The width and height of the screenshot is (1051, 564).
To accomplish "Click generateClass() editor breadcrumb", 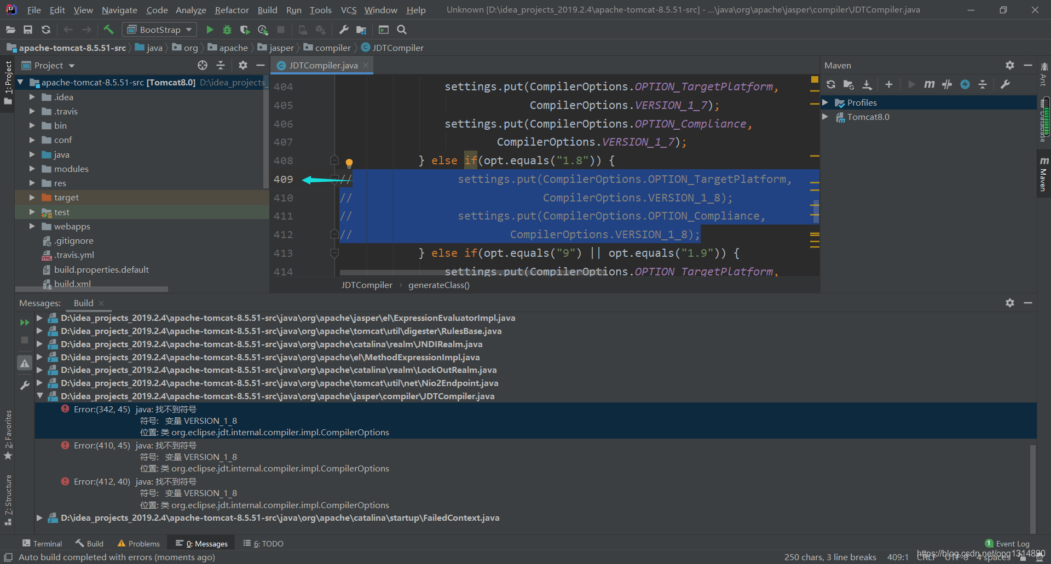I will (439, 285).
